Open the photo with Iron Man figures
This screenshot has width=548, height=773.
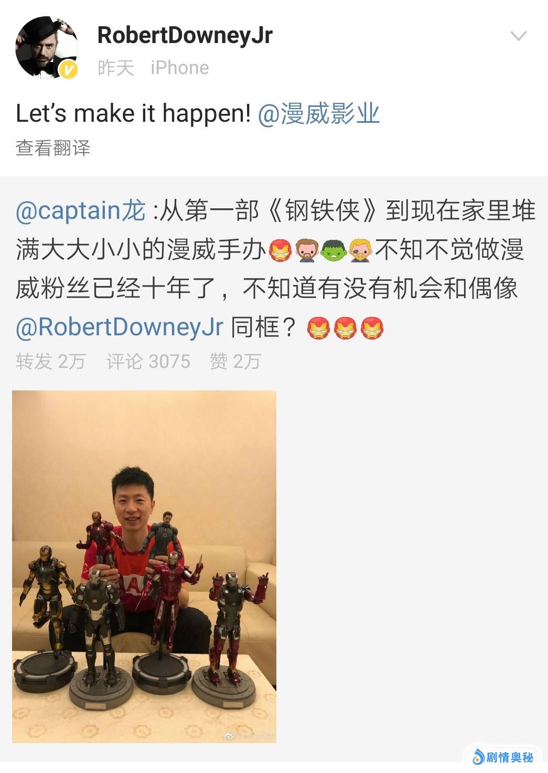[x=144, y=566]
